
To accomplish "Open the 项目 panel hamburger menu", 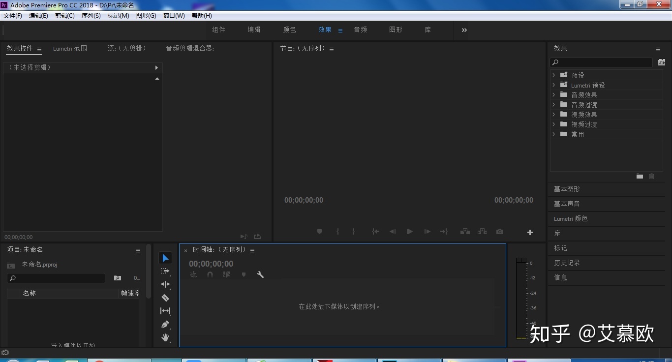I will (138, 250).
